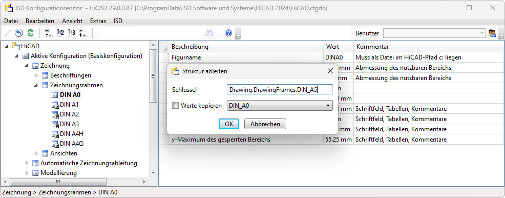Select DIN A0 in the tree
Image resolution: width=505 pixels, height=198 pixels.
[70, 95]
